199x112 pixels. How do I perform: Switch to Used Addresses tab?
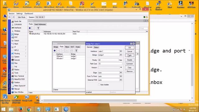pos(40,24)
